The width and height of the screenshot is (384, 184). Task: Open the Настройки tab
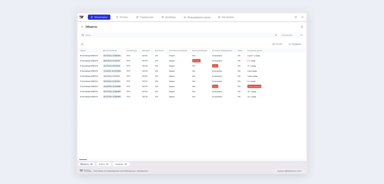226,17
